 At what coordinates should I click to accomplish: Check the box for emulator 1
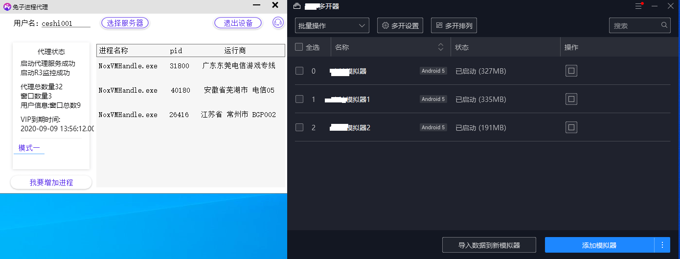pyautogui.click(x=299, y=99)
